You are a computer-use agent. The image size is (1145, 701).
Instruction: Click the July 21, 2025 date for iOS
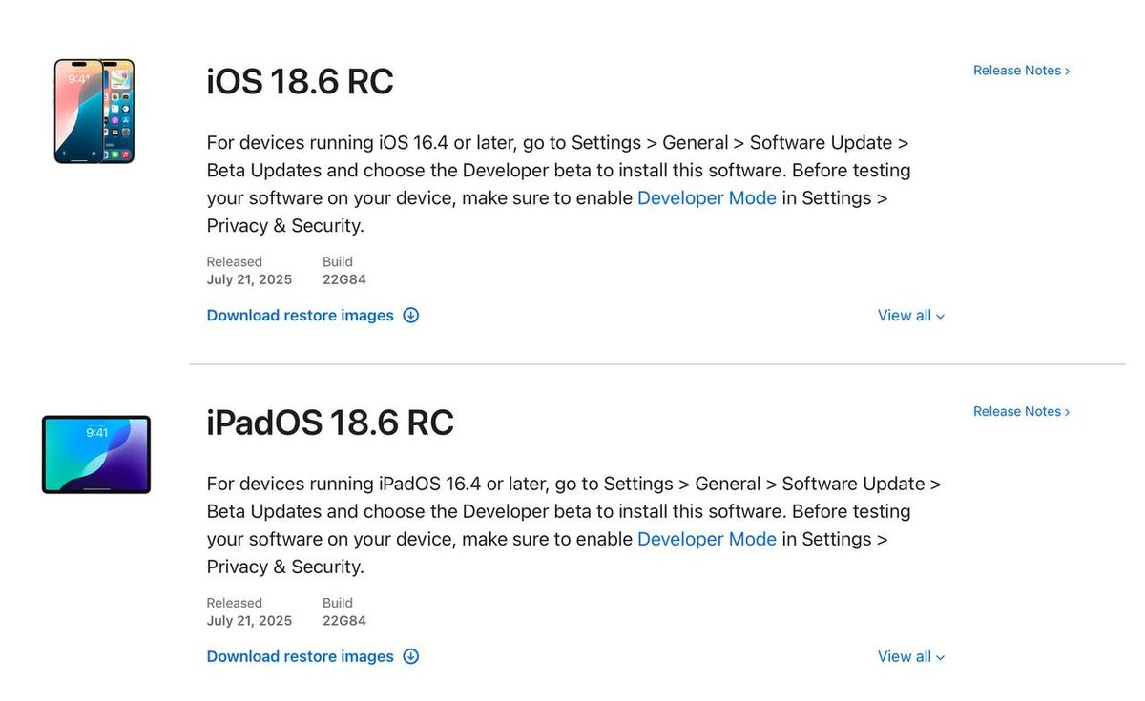pos(249,280)
